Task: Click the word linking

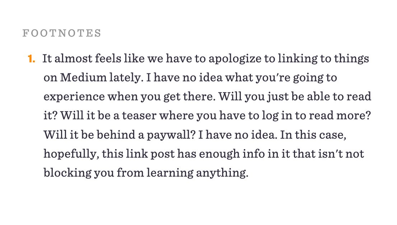Action: pyautogui.click(x=298, y=59)
